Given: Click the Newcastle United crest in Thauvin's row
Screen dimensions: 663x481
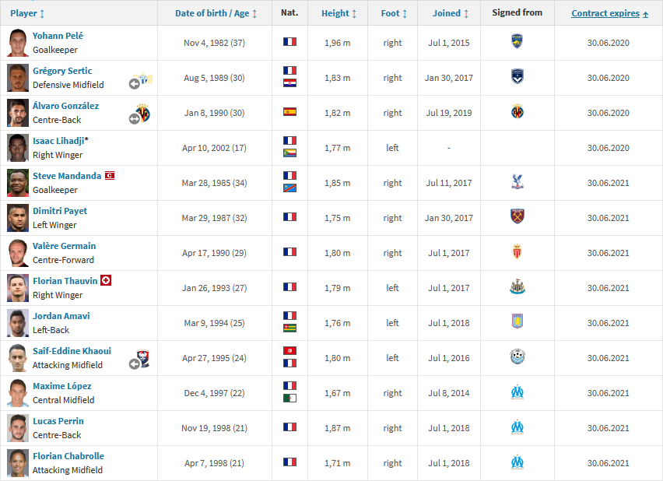Looking at the screenshot, I should point(517,287).
